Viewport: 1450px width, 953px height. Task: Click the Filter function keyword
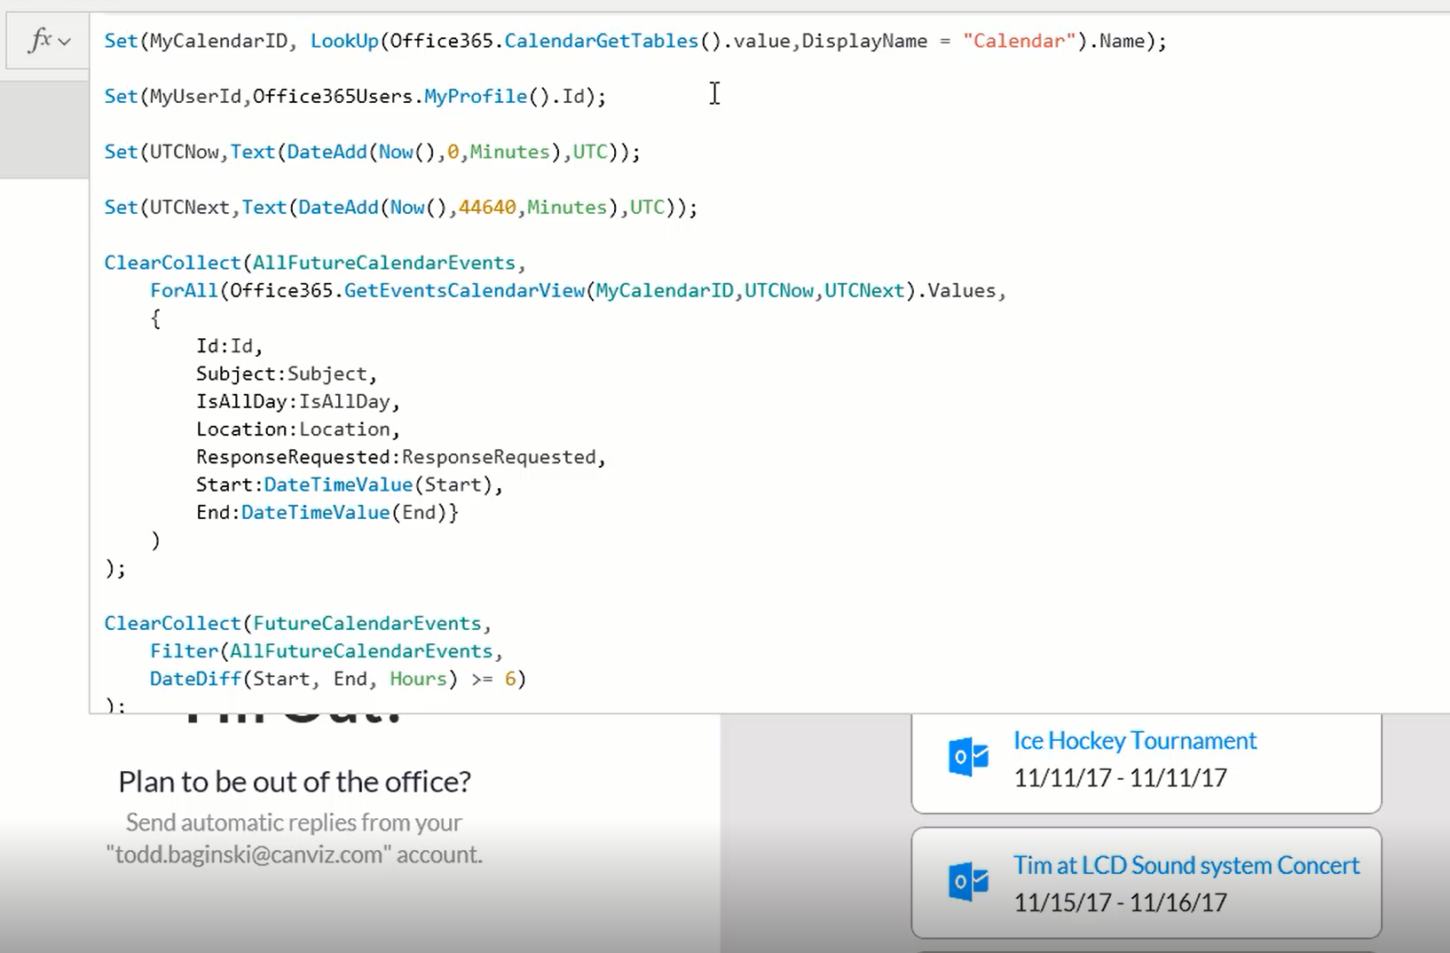tap(184, 651)
